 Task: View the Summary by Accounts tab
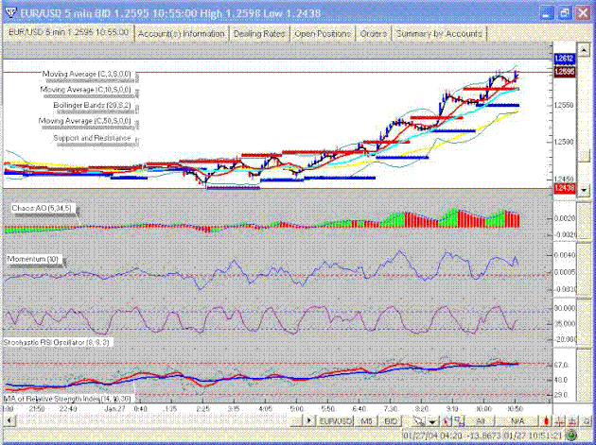(x=439, y=33)
